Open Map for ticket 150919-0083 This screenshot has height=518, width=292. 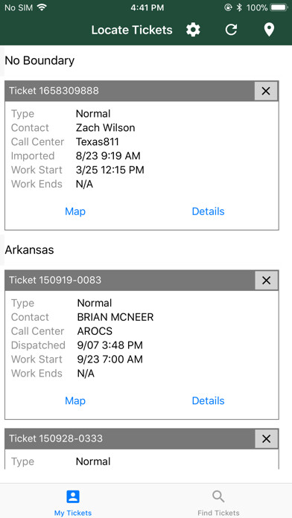pos(75,400)
